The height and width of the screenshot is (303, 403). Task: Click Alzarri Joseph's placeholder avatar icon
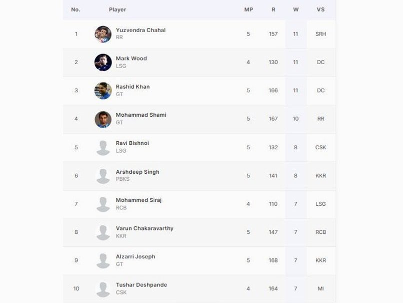(x=103, y=260)
